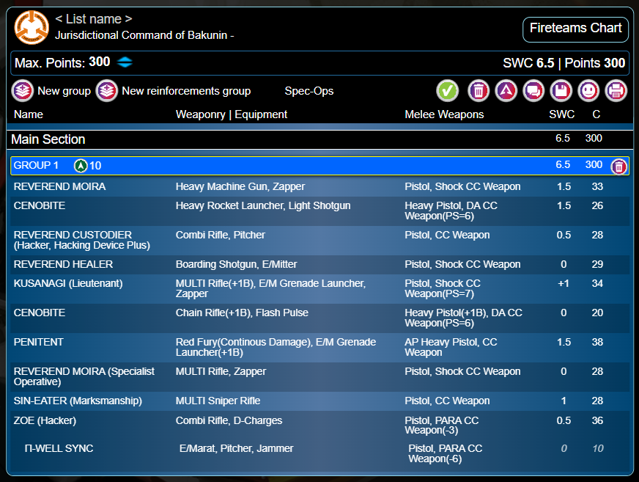
Task: Select the REVEREND HEALER row
Action: [320, 264]
